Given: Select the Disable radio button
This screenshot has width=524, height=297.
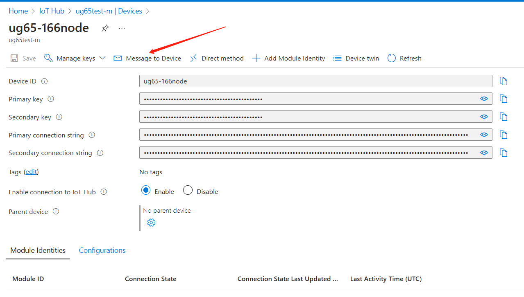Looking at the screenshot, I should click(188, 191).
